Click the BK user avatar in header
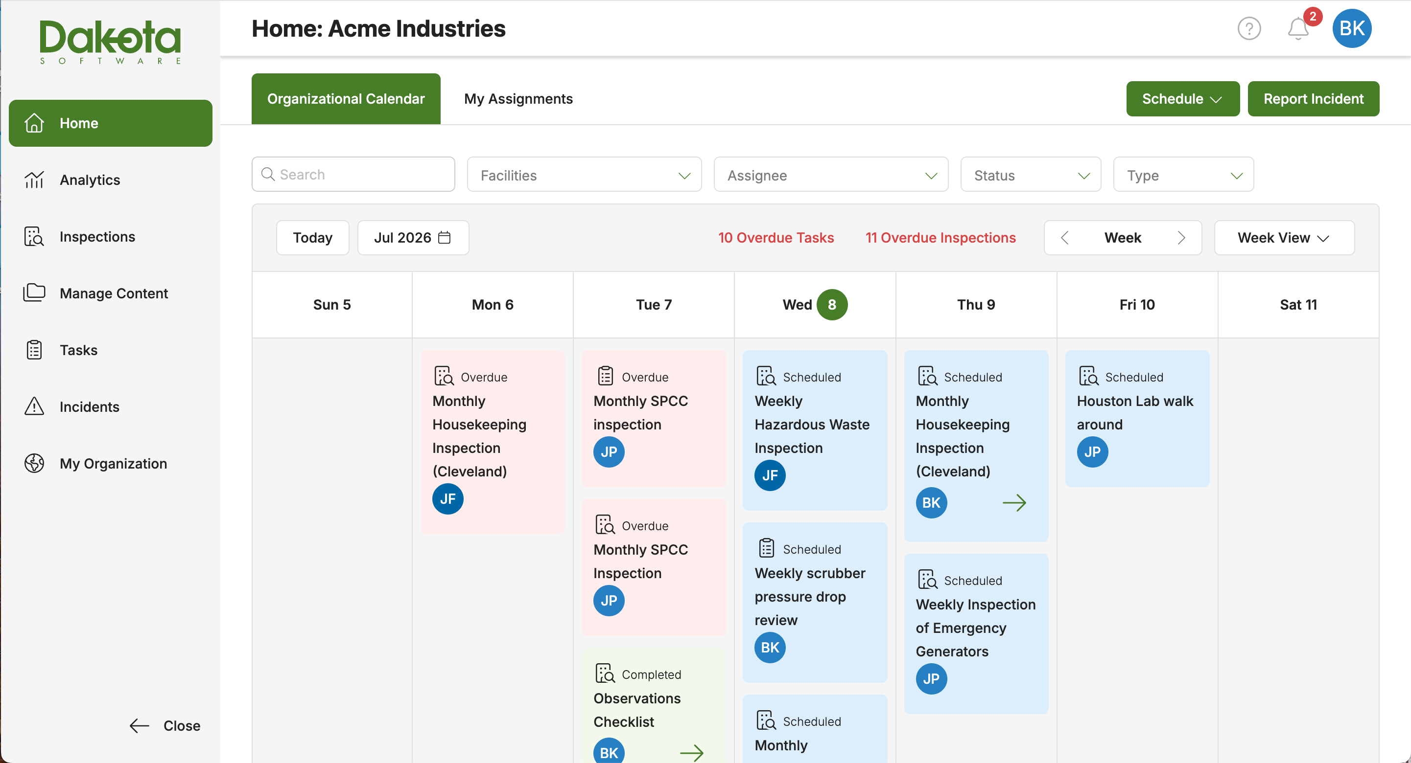The height and width of the screenshot is (763, 1411). click(x=1351, y=28)
